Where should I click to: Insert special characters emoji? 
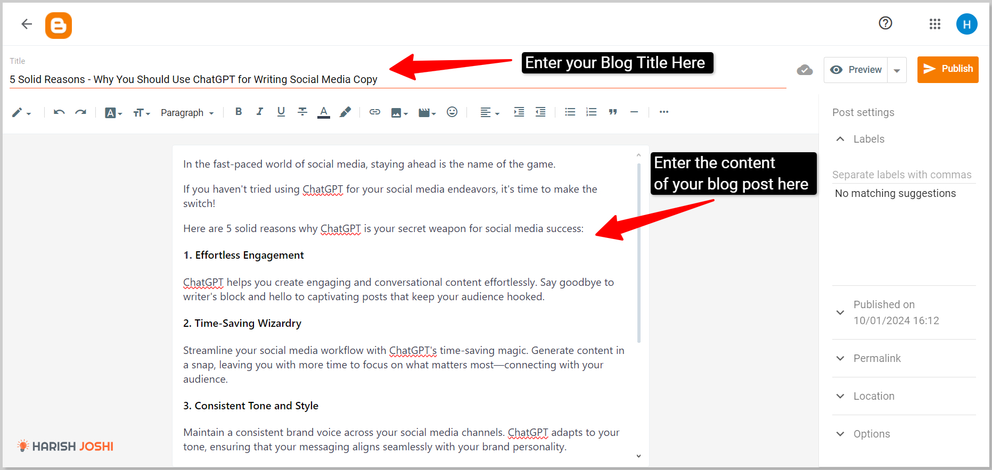point(452,112)
